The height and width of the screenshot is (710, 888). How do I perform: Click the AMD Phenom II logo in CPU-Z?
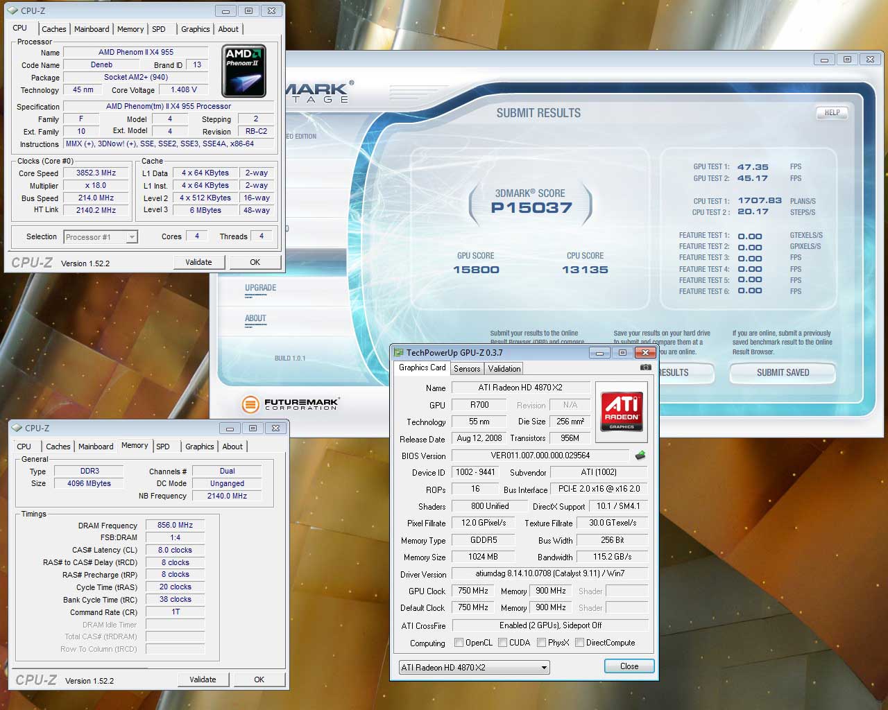pyautogui.click(x=244, y=71)
